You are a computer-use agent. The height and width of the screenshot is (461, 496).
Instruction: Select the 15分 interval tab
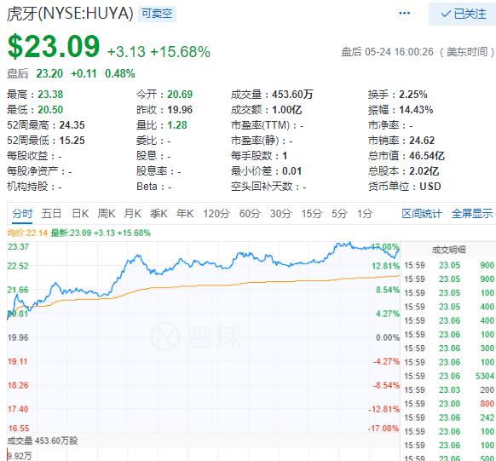tap(312, 214)
